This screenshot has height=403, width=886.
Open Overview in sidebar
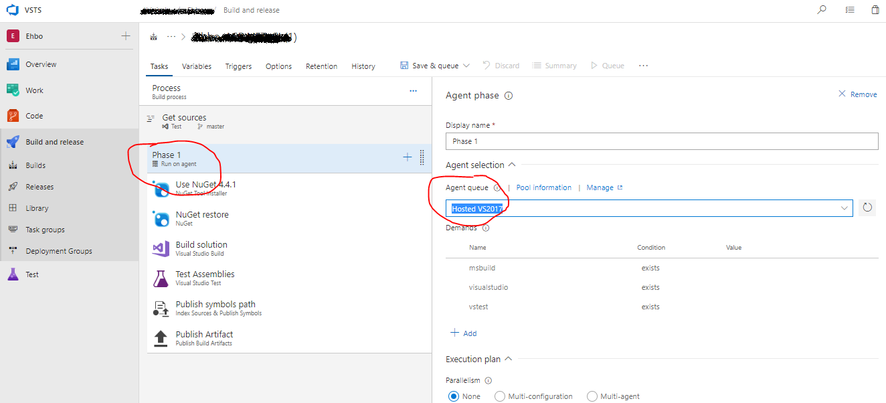pos(41,64)
